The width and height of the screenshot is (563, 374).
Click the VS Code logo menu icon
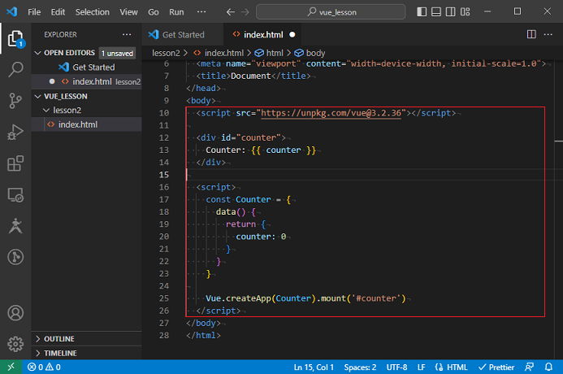tap(12, 11)
